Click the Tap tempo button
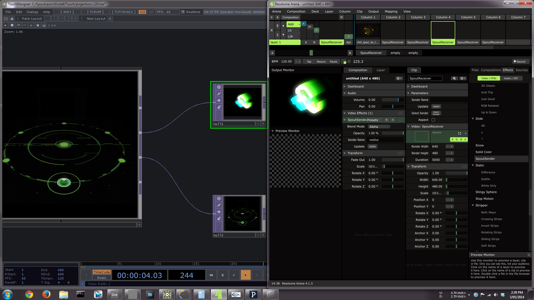Viewport: 534px width, 300px height. click(309, 62)
